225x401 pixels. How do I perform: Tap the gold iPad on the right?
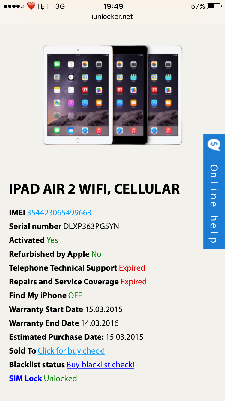click(165, 95)
